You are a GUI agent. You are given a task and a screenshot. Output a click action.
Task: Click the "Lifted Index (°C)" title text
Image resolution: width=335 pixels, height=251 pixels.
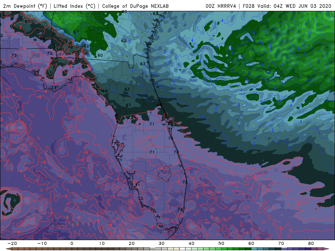click(x=75, y=6)
